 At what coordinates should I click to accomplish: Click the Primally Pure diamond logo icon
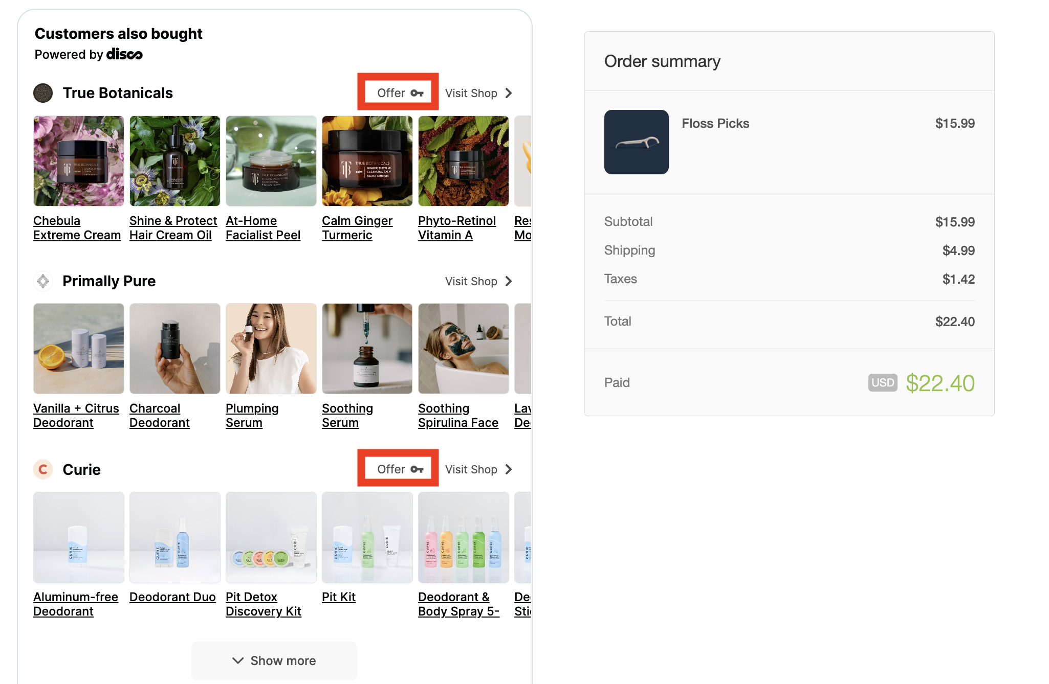pos(43,281)
